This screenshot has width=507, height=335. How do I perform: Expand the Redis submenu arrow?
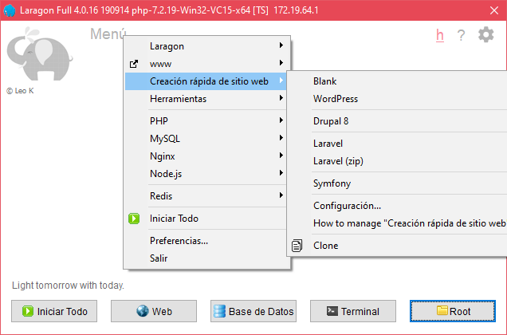click(281, 195)
